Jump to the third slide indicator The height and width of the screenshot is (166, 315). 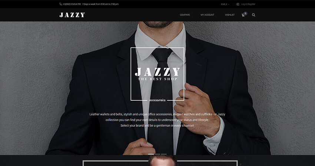(x=164, y=154)
